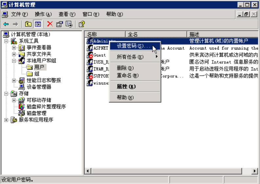
Task: Expand the 性能日志和警报 node
Action: [x=14, y=80]
